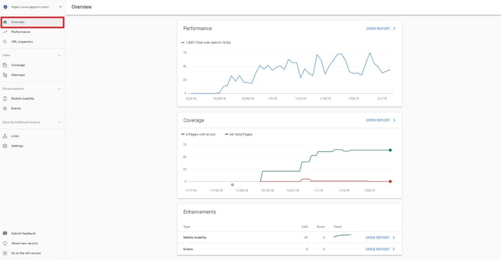Open Settings in sidebar
The image size is (501, 260).
click(x=32, y=146)
